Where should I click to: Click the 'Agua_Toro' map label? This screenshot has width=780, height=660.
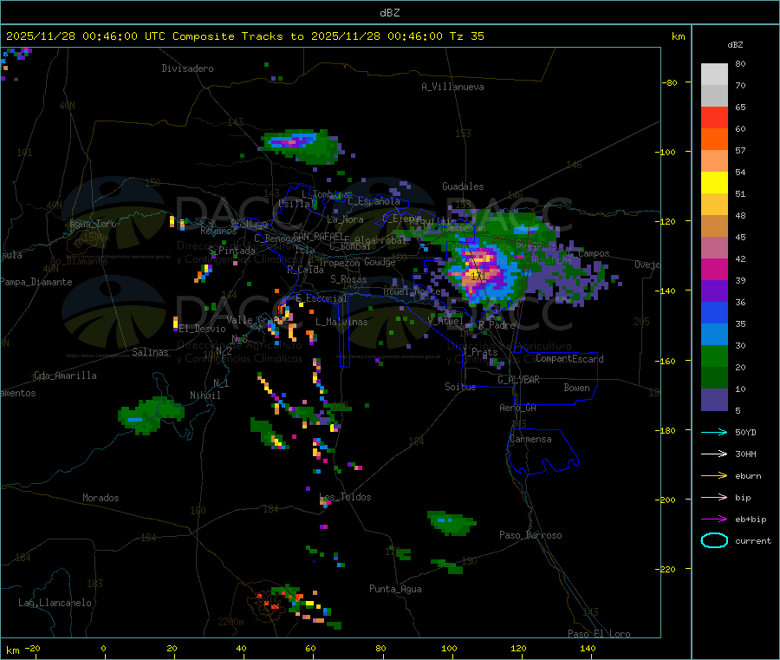tap(93, 224)
